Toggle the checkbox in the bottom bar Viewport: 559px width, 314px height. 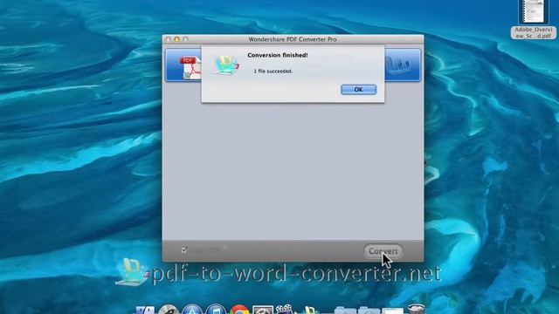(184, 250)
